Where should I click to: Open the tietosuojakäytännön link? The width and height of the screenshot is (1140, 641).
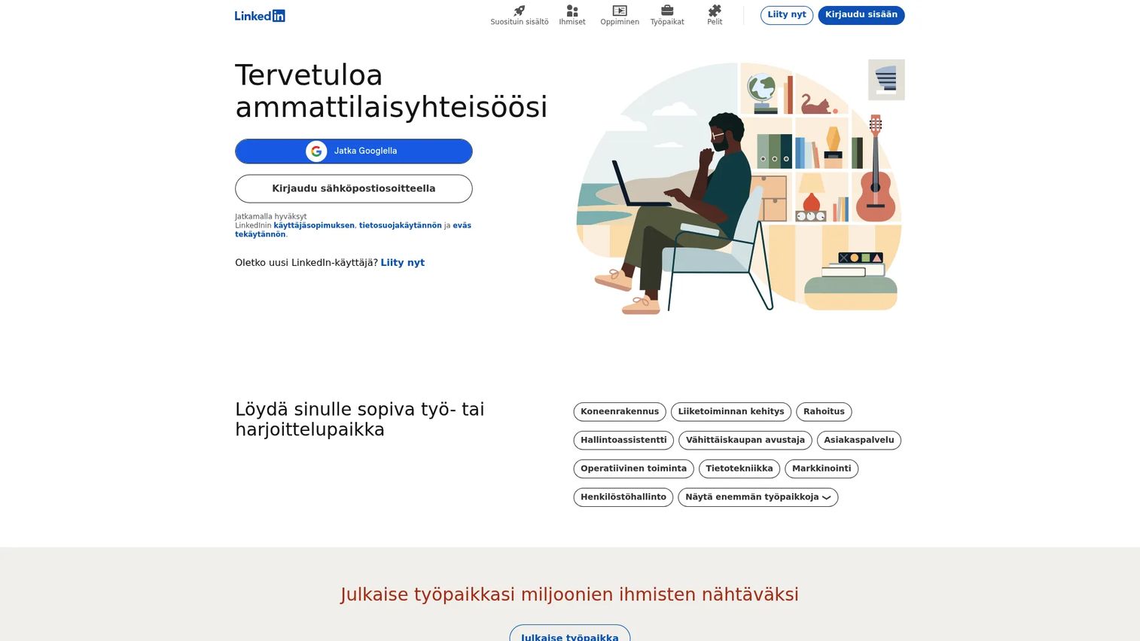pos(401,225)
